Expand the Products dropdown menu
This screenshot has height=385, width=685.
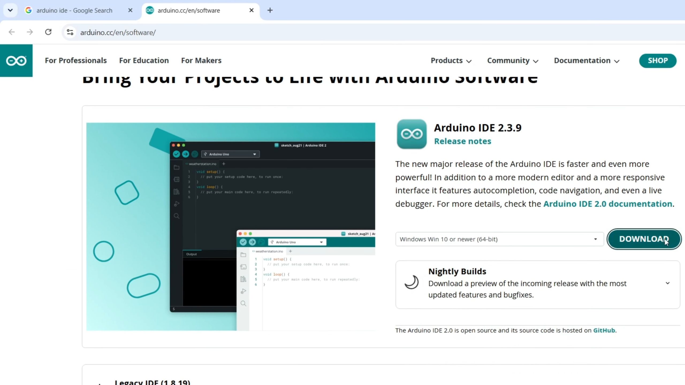click(451, 61)
